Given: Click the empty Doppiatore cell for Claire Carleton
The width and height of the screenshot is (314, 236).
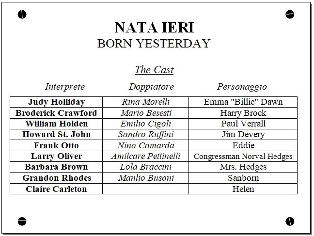Looking at the screenshot, I should [145, 189].
